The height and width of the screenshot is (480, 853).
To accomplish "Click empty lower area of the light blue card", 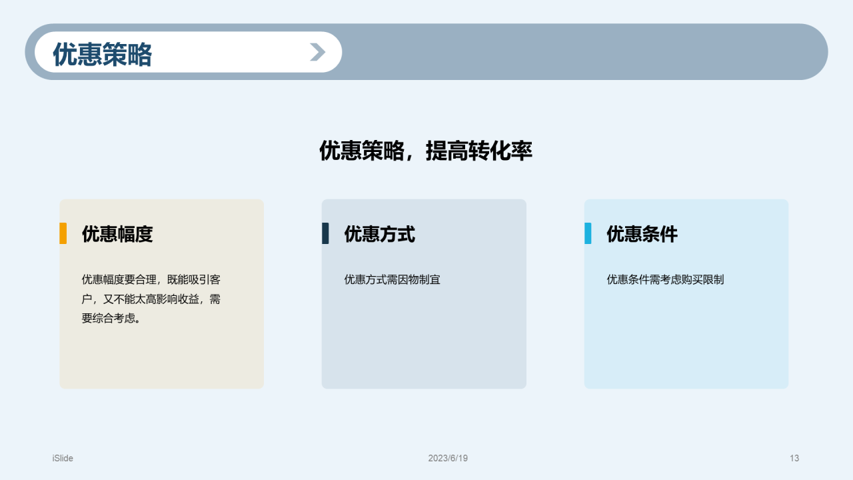I will point(686,347).
